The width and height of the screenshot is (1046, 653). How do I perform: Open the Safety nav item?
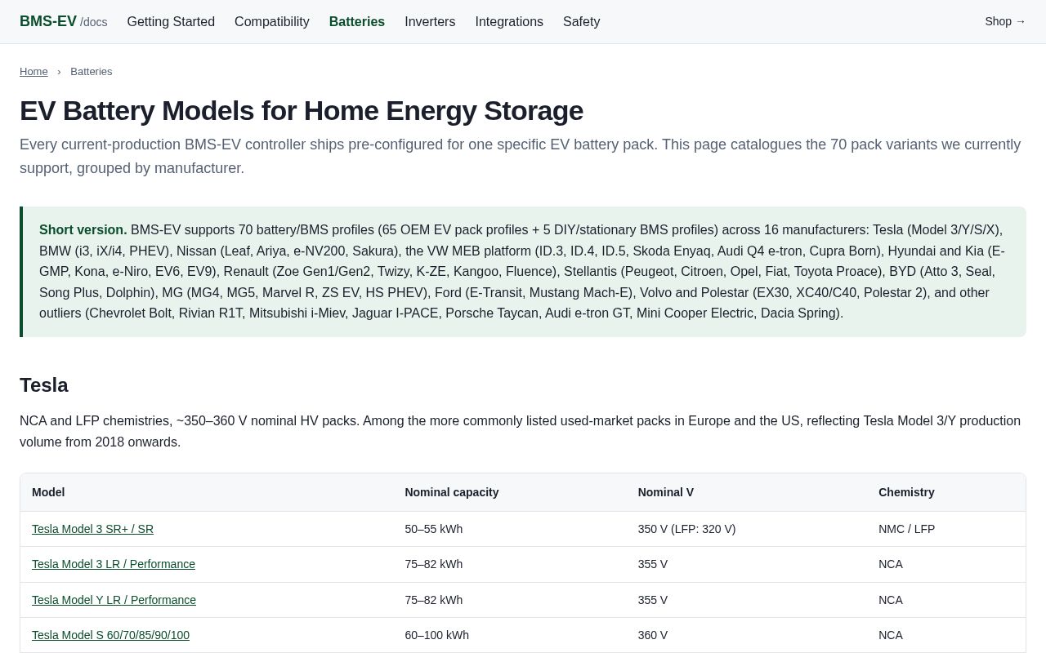pos(582,22)
